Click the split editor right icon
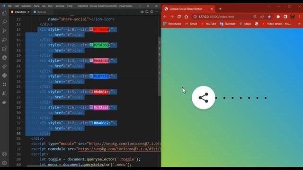The image size is (303, 170). point(151,12)
